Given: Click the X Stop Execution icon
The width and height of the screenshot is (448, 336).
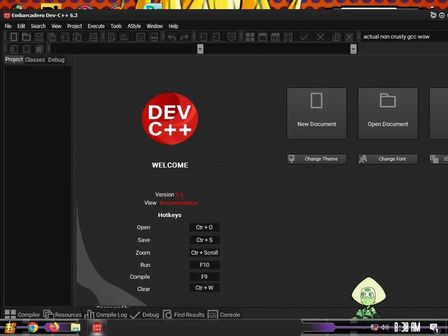Looking at the screenshot, I should (x=321, y=37).
